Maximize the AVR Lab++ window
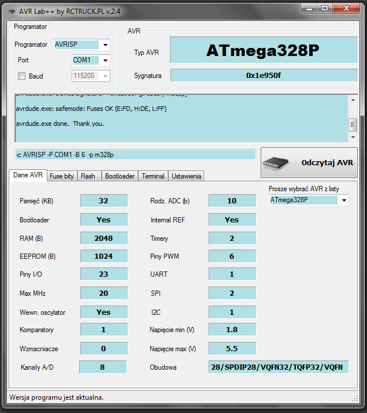 (325, 9)
